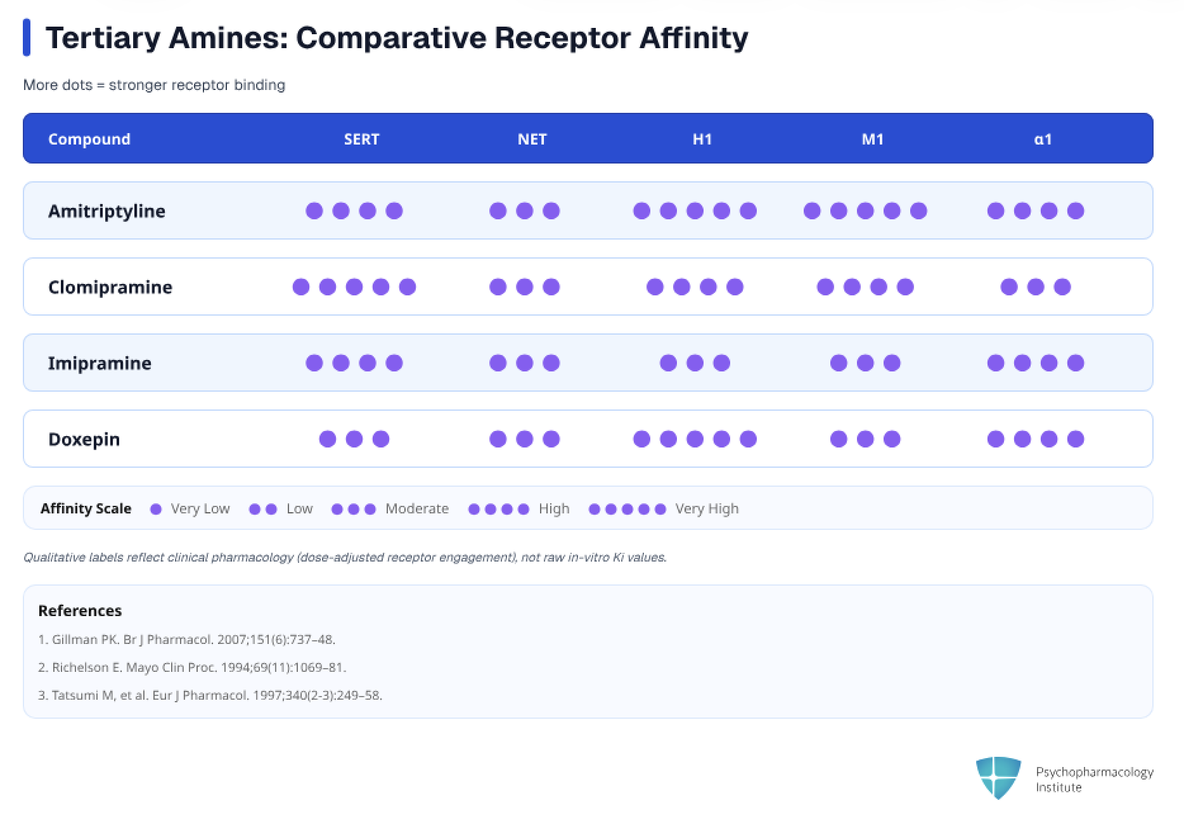This screenshot has width=1184, height=824.
Task: Select the M1 column header
Action: [x=872, y=139]
